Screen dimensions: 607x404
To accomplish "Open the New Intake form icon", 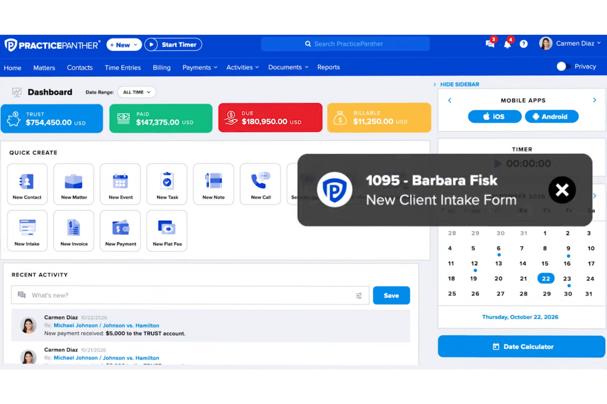I will (27, 230).
